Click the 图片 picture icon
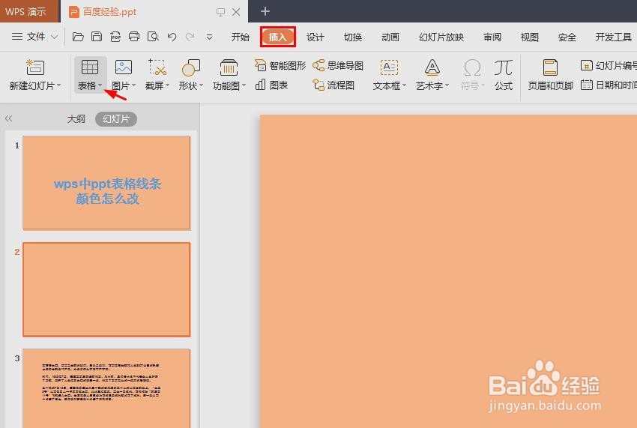Image resolution: width=637 pixels, height=428 pixels. pos(124,67)
